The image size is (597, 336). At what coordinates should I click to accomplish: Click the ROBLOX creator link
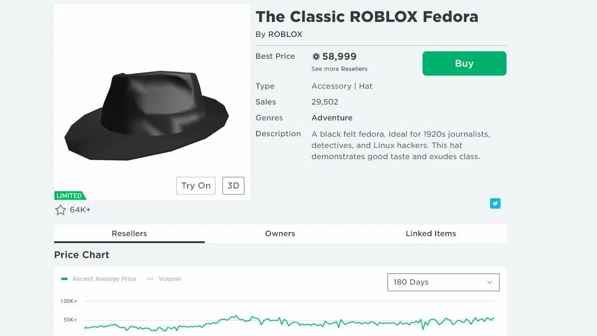(x=285, y=35)
